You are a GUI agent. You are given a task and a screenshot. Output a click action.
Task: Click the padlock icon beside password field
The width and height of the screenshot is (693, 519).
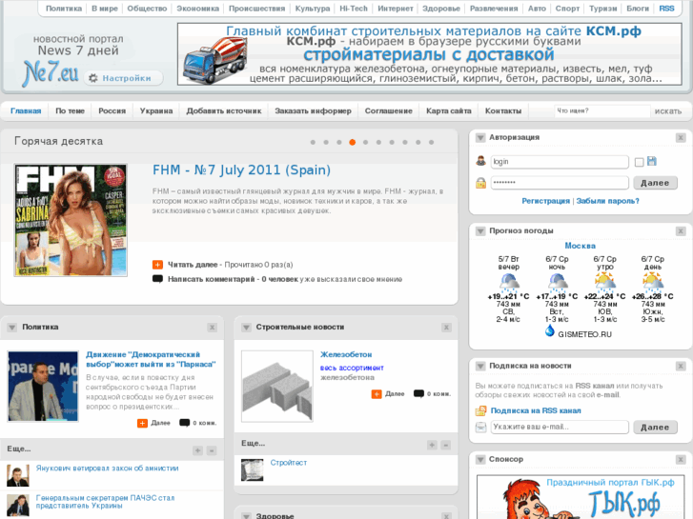pyautogui.click(x=480, y=183)
